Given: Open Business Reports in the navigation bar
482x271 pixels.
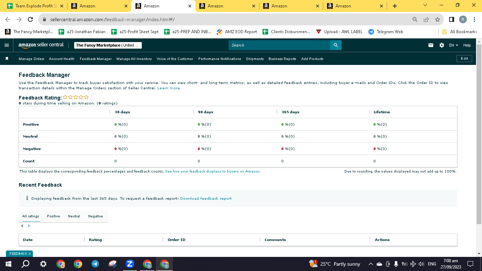Looking at the screenshot, I should 282,59.
